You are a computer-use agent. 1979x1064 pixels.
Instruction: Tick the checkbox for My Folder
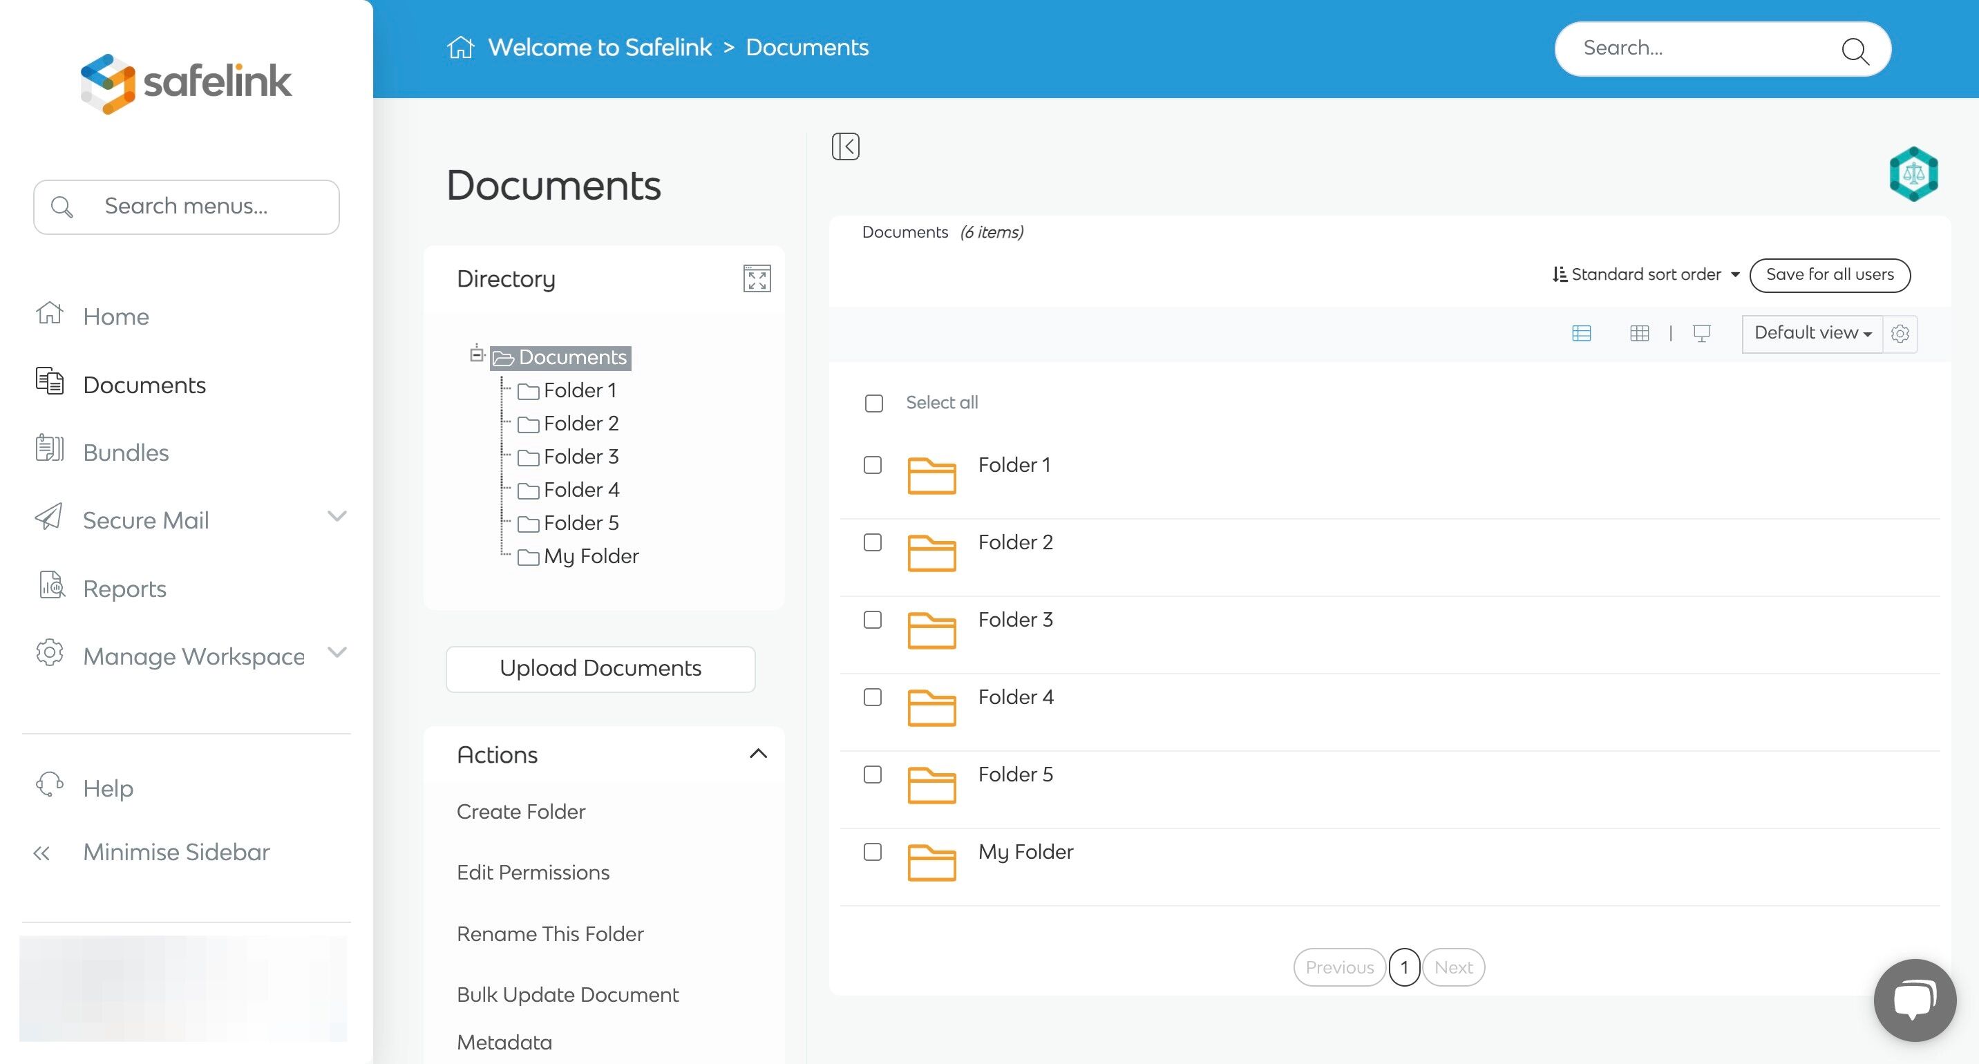click(x=872, y=852)
